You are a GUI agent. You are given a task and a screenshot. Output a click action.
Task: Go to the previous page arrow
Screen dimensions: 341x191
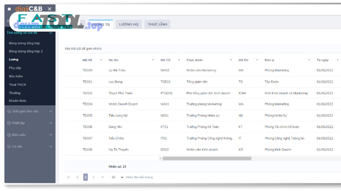click(77, 177)
